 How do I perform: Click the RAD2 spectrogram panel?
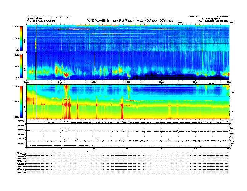[x=128, y=38]
